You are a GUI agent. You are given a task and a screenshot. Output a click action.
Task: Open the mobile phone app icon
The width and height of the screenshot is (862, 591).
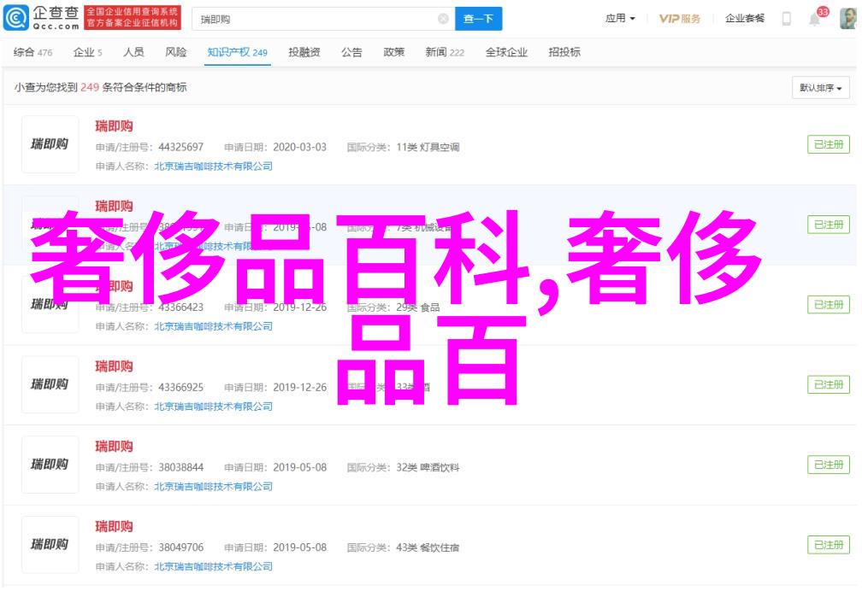pos(786,19)
